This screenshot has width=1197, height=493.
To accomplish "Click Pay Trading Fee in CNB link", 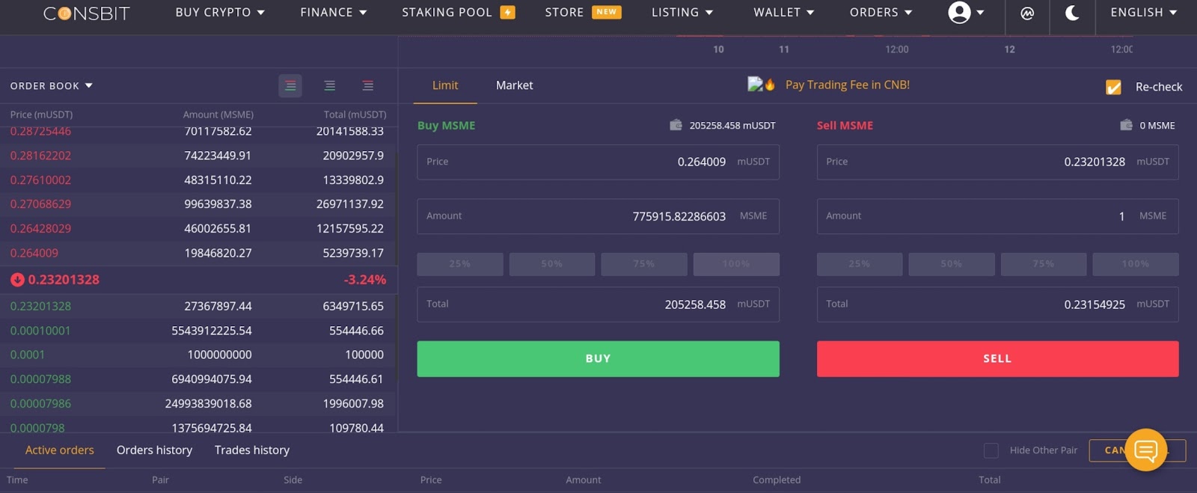I will [x=848, y=85].
